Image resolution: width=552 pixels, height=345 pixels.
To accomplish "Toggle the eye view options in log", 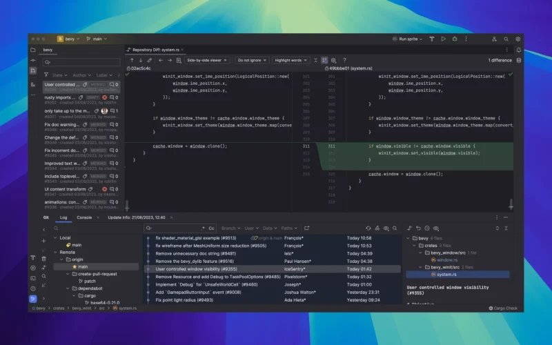I will point(386,228).
